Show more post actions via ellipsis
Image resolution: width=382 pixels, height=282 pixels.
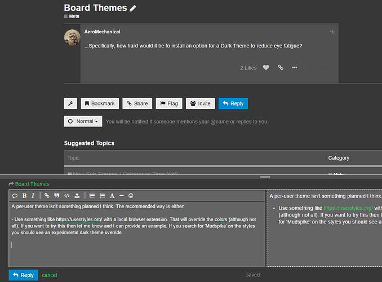[295, 68]
